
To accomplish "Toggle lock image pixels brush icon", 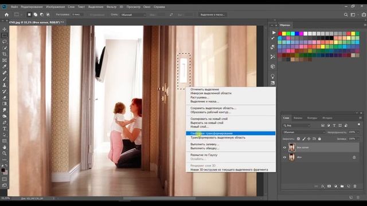I will click(304, 138).
